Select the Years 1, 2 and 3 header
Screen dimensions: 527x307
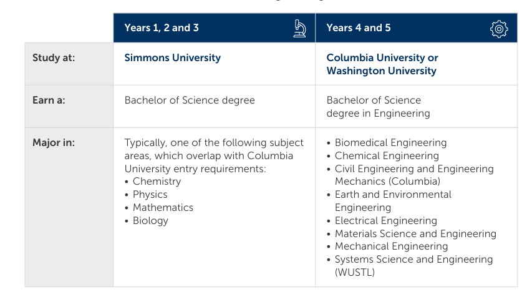pyautogui.click(x=162, y=27)
